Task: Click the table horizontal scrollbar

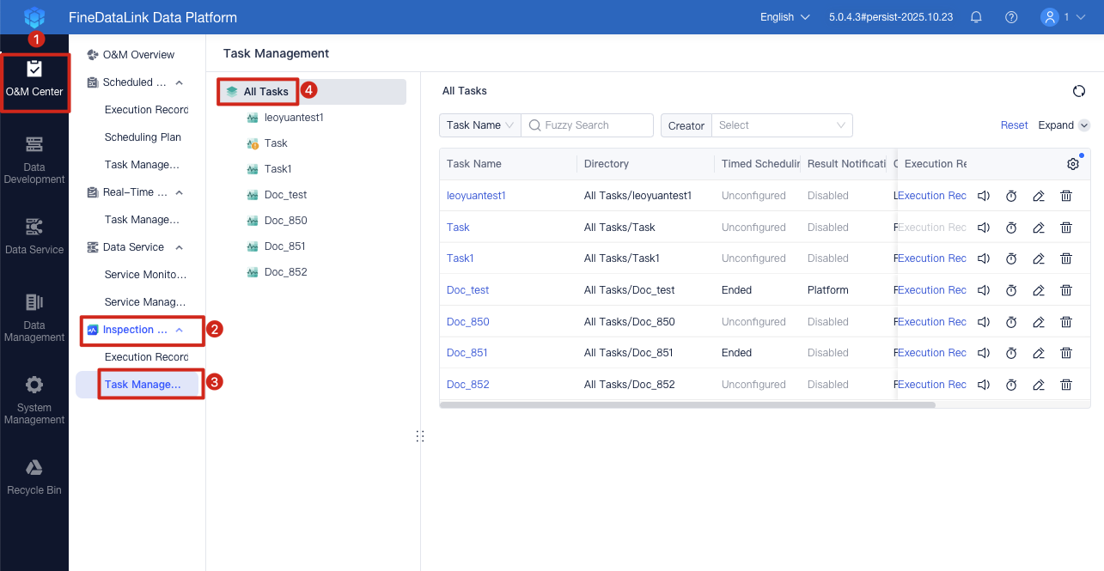Action: pyautogui.click(x=687, y=404)
